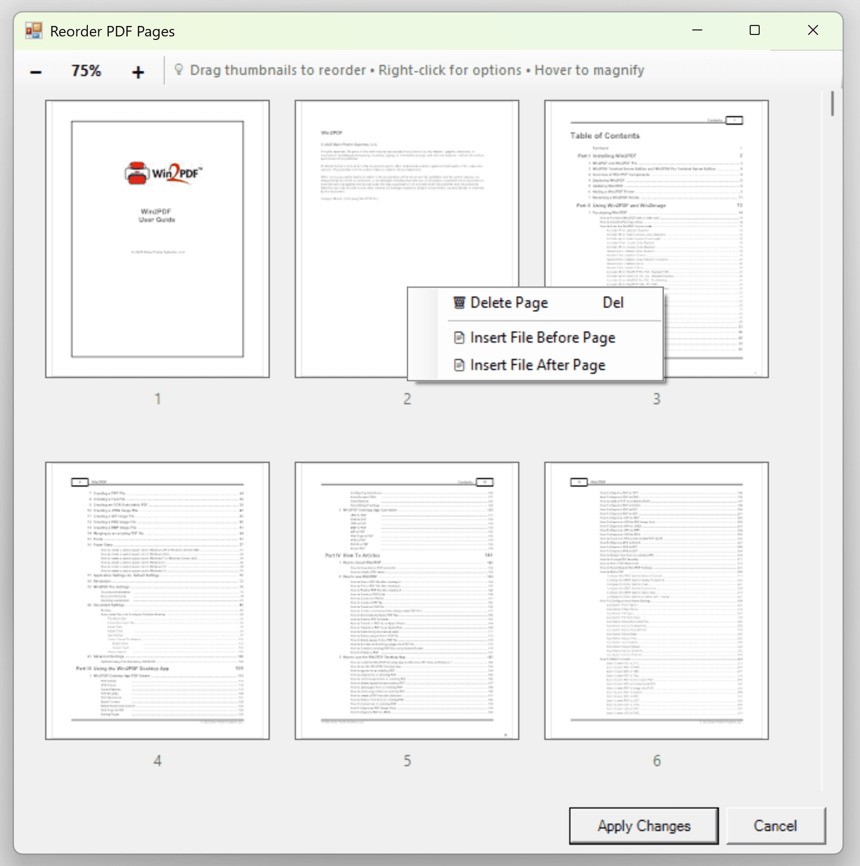
Task: Click the page number label 4
Action: point(157,761)
